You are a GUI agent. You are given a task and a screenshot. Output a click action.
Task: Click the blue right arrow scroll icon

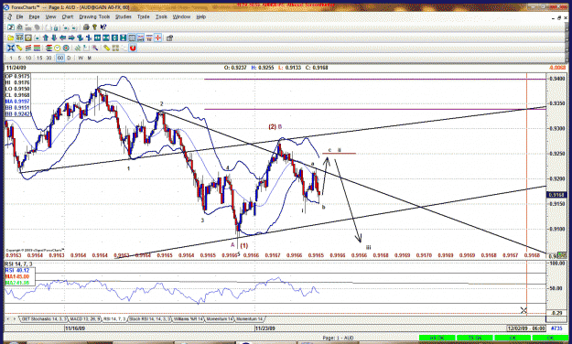(71, 38)
